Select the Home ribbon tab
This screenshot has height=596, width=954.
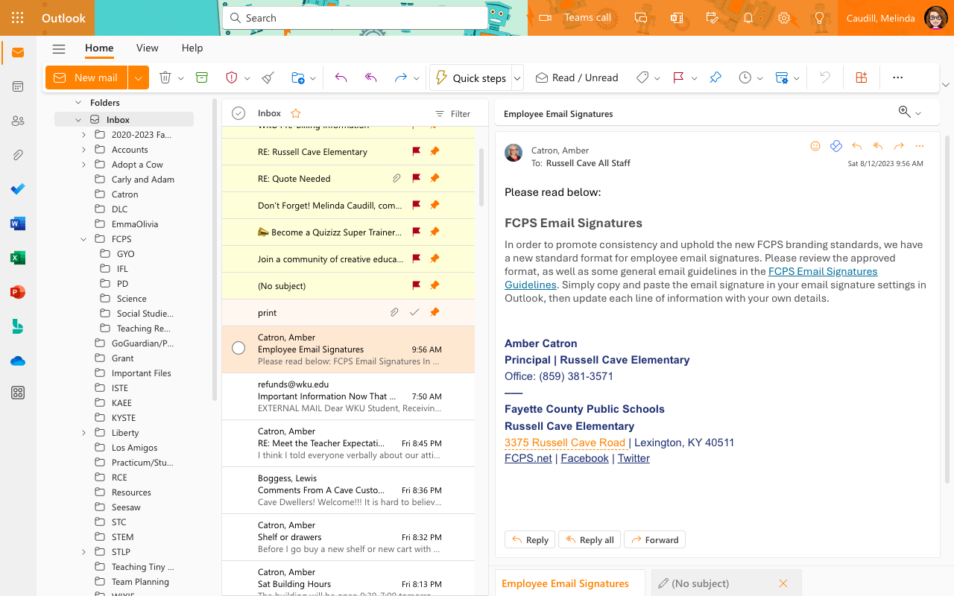pos(99,48)
